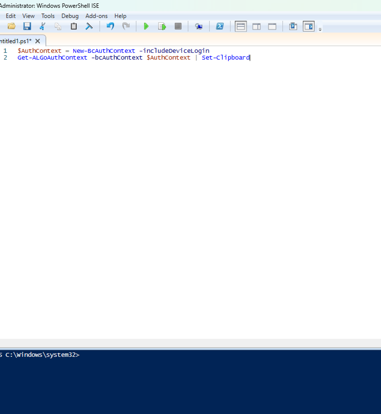Open the Help menu
Screen dimensions: 381x414
(120, 16)
